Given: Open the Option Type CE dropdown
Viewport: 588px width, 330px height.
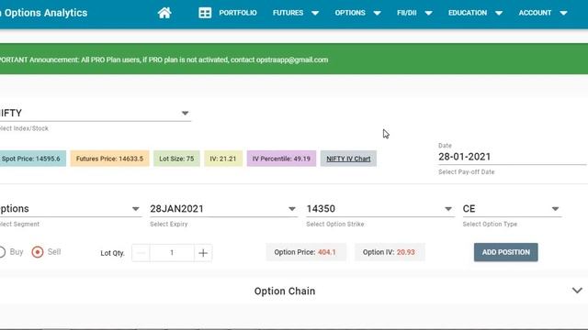Looking at the screenshot, I should click(x=512, y=209).
